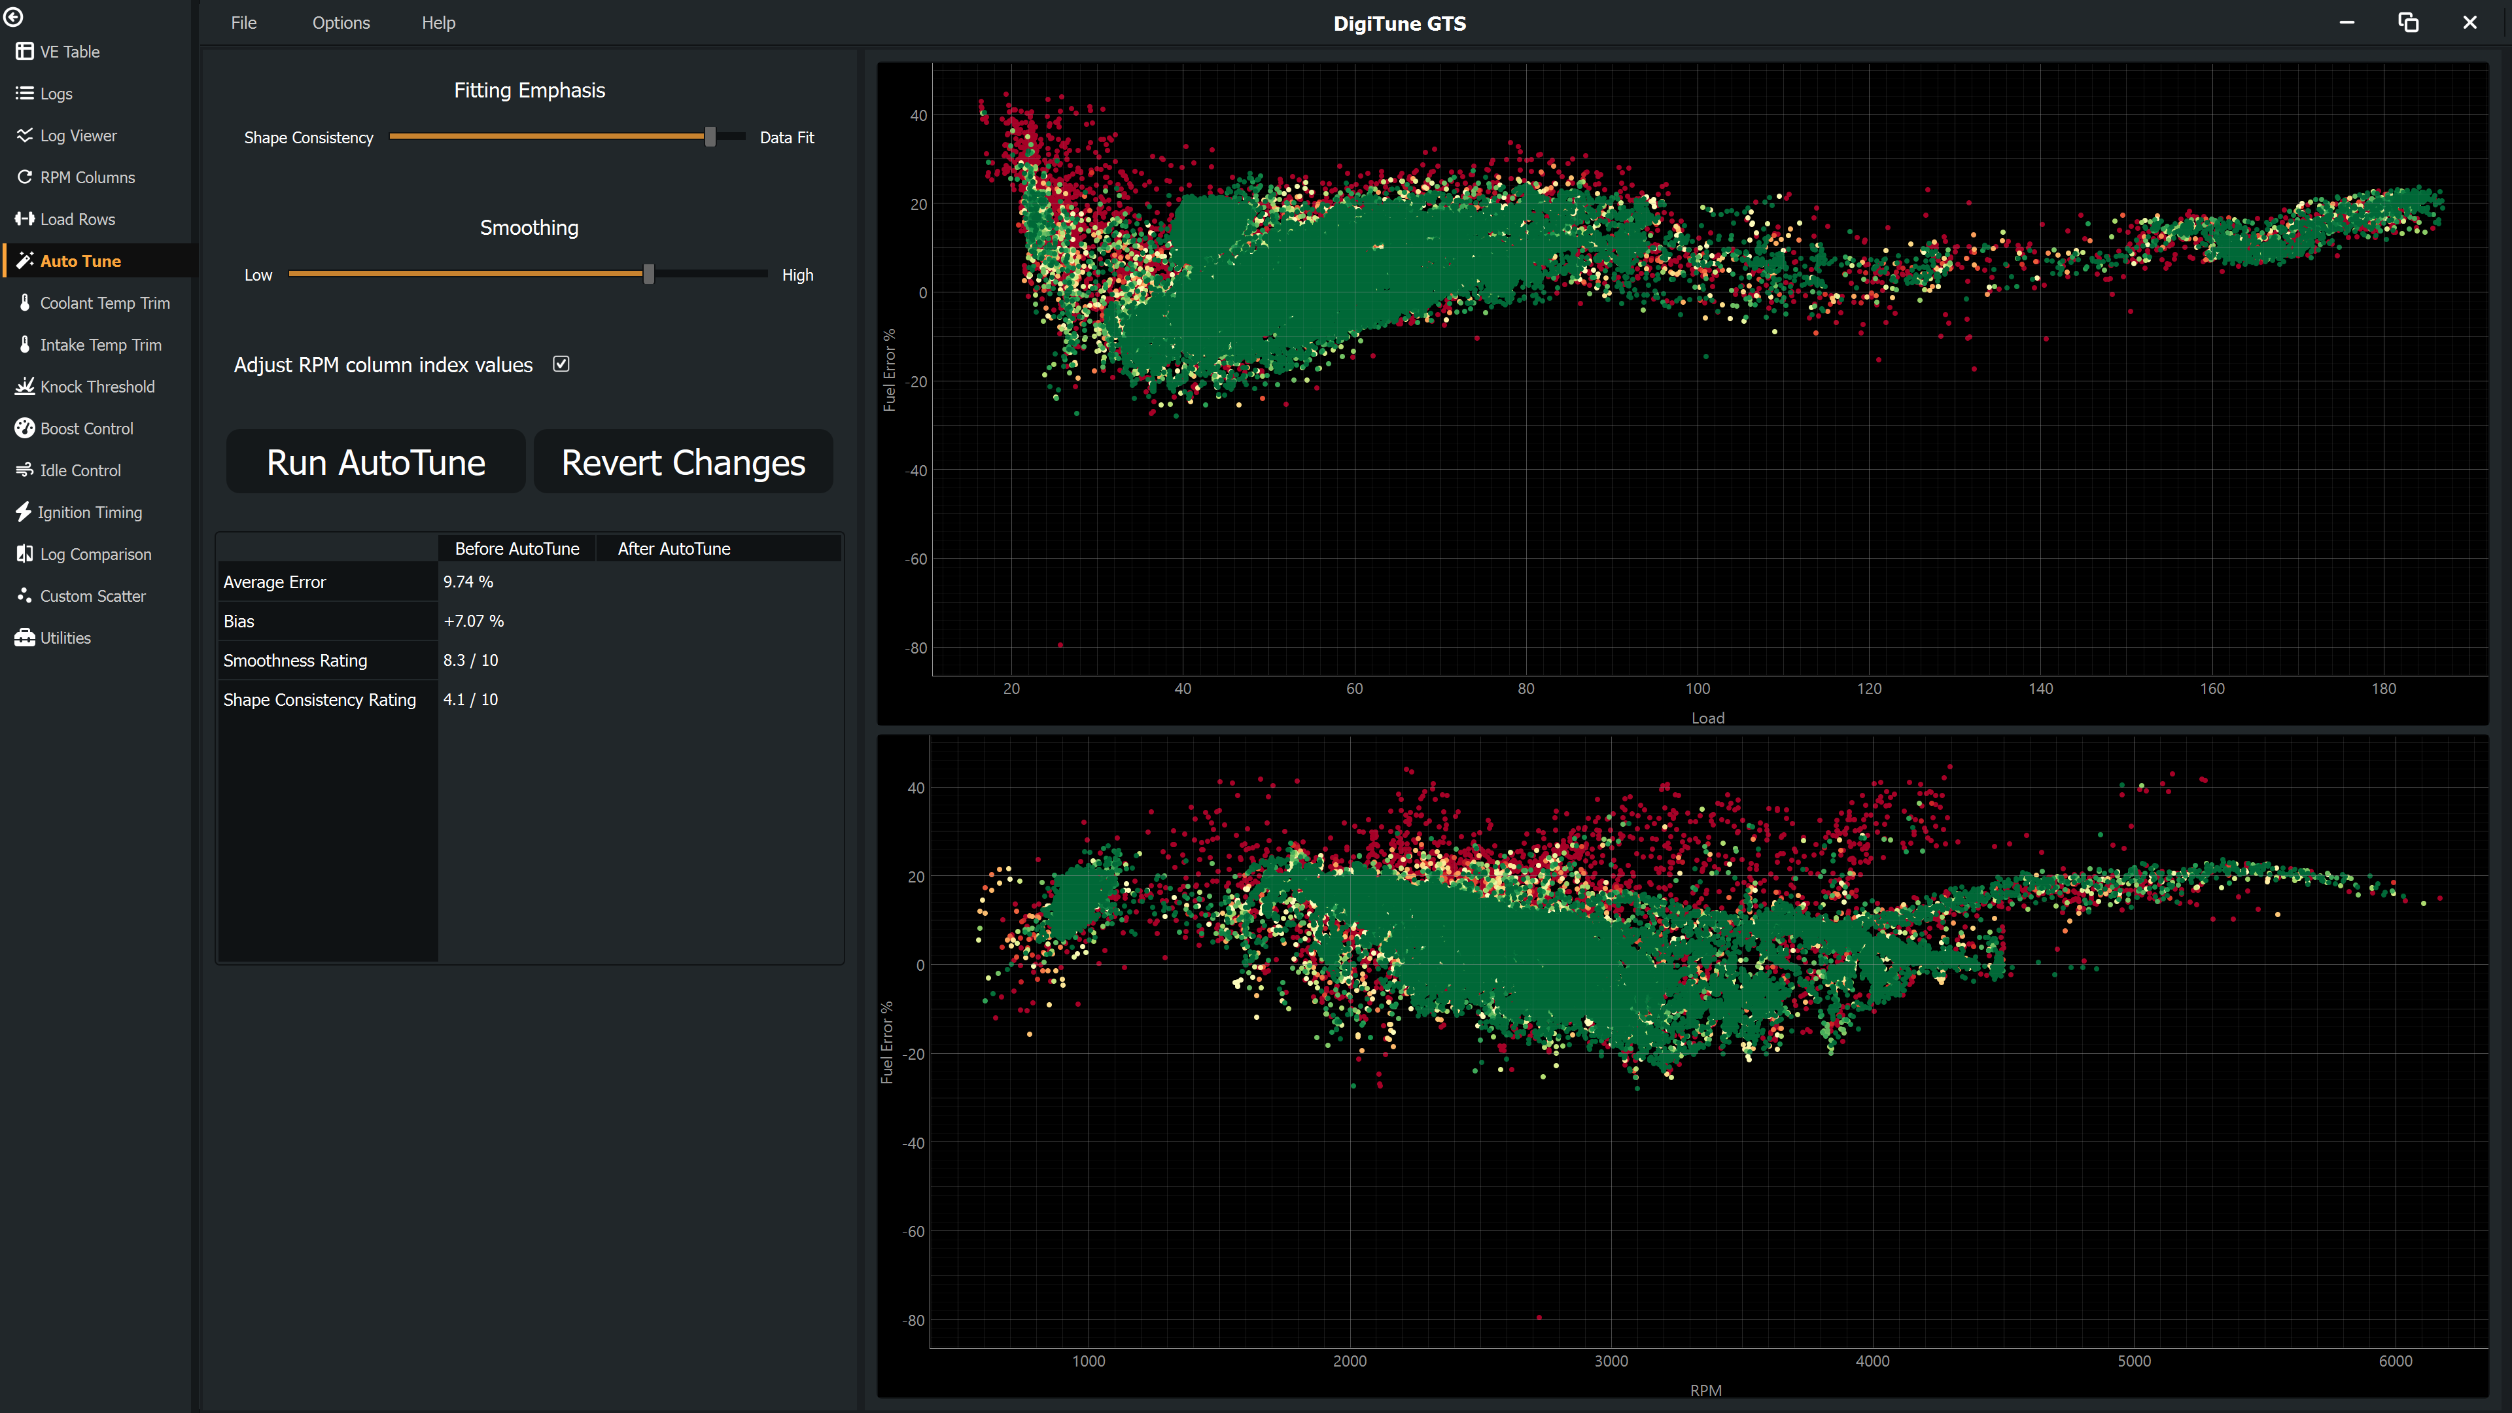2512x1413 pixels.
Task: Select the Shape Consistency Rating row label
Action: coord(319,699)
